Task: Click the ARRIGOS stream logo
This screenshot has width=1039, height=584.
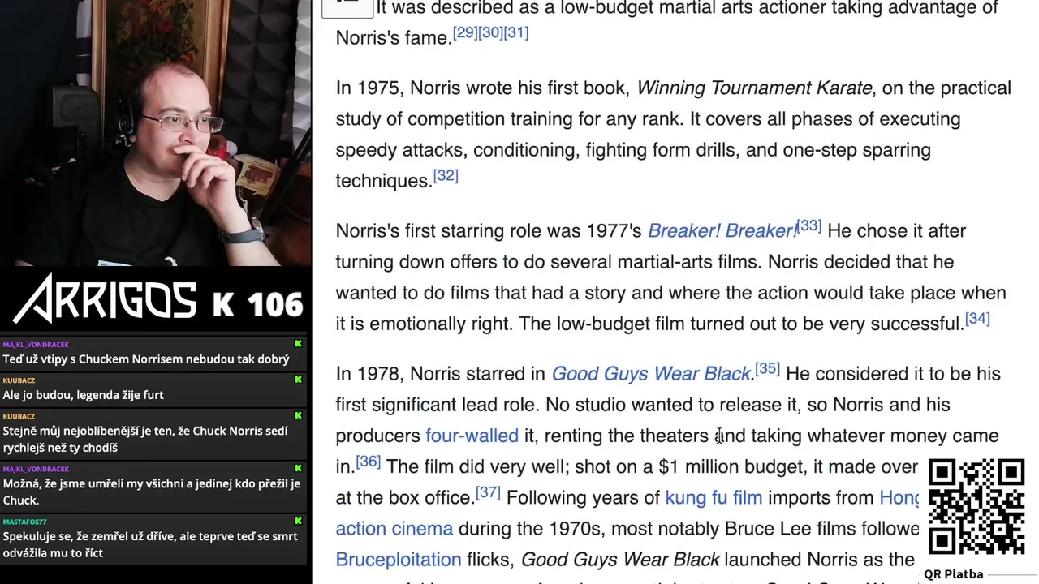Action: [106, 298]
